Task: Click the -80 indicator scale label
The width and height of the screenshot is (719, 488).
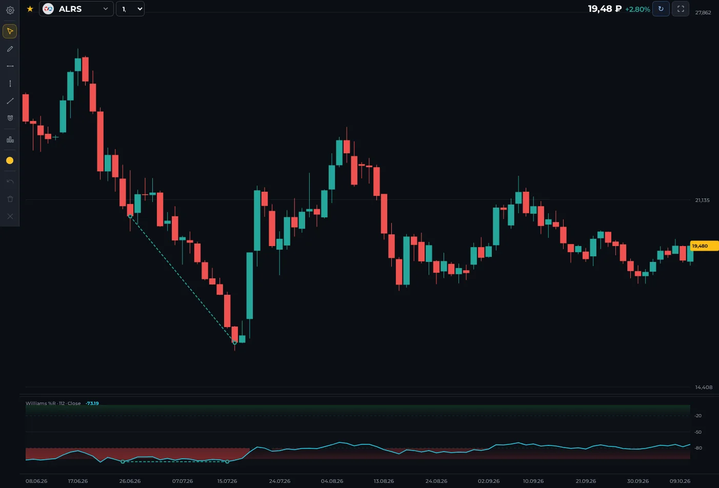Action: pyautogui.click(x=698, y=448)
